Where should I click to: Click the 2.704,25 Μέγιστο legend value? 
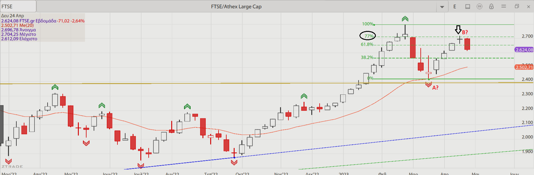18,34
